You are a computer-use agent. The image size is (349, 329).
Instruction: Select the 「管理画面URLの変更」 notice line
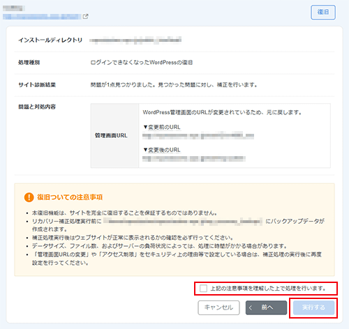pos(177,259)
